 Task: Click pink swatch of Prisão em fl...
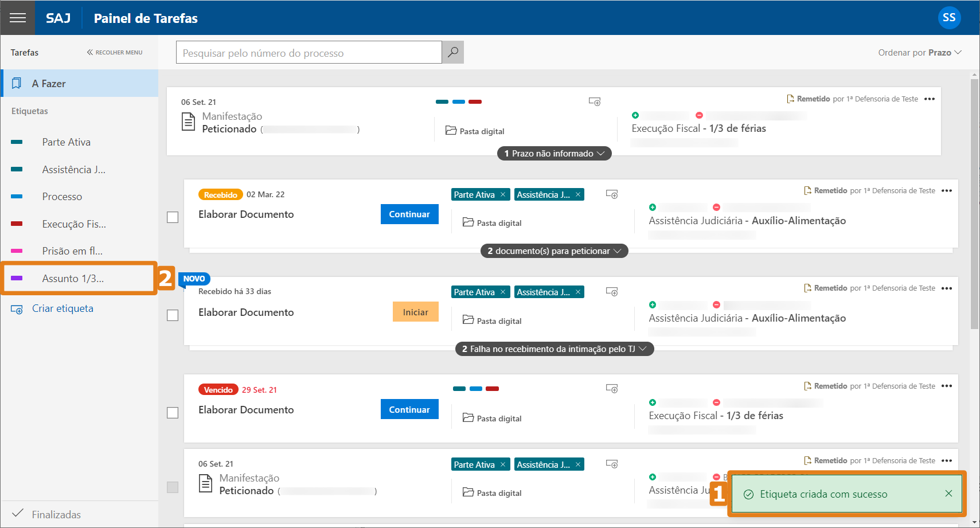17,251
